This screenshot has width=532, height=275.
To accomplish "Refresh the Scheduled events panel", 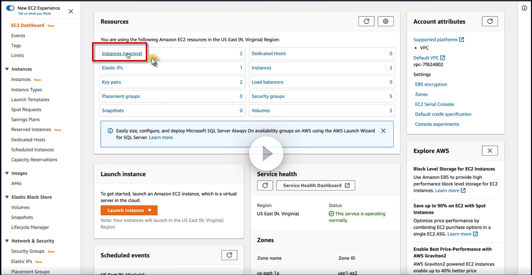I will (x=229, y=255).
